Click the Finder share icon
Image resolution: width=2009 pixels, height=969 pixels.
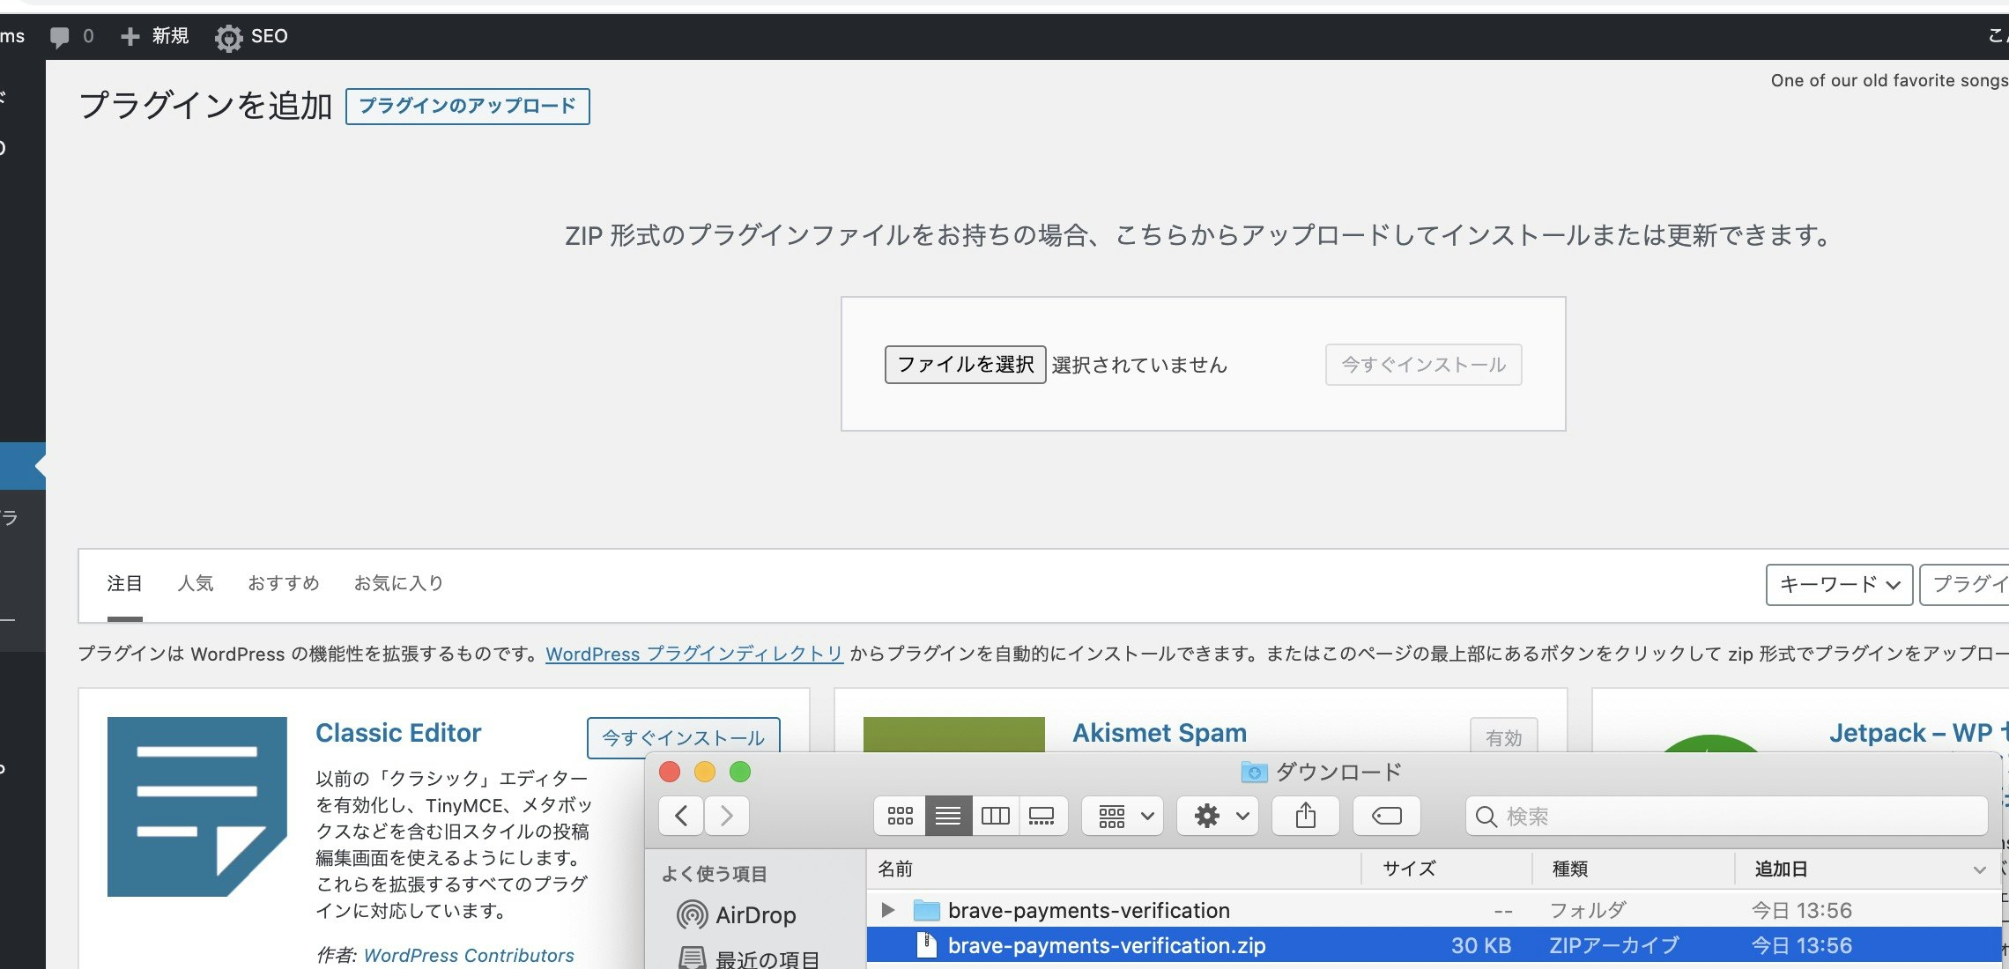(1306, 816)
